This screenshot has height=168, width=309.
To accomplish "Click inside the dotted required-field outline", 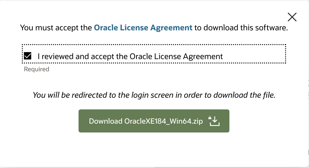I will pos(154,54).
